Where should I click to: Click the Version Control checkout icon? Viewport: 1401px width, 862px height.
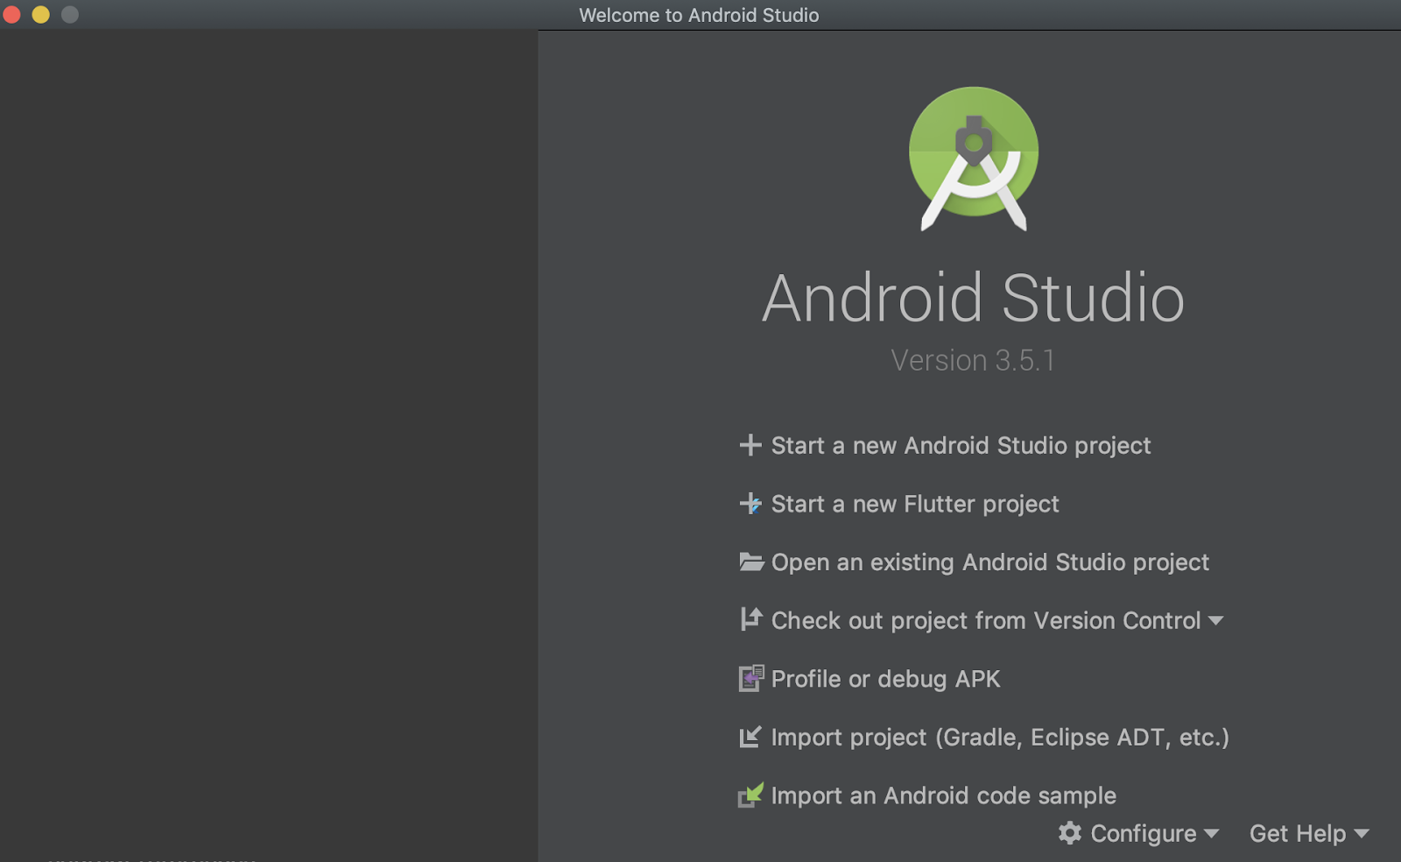click(x=751, y=619)
